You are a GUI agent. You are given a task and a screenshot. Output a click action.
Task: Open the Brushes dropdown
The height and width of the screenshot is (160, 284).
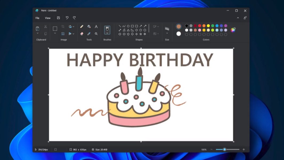click(107, 33)
